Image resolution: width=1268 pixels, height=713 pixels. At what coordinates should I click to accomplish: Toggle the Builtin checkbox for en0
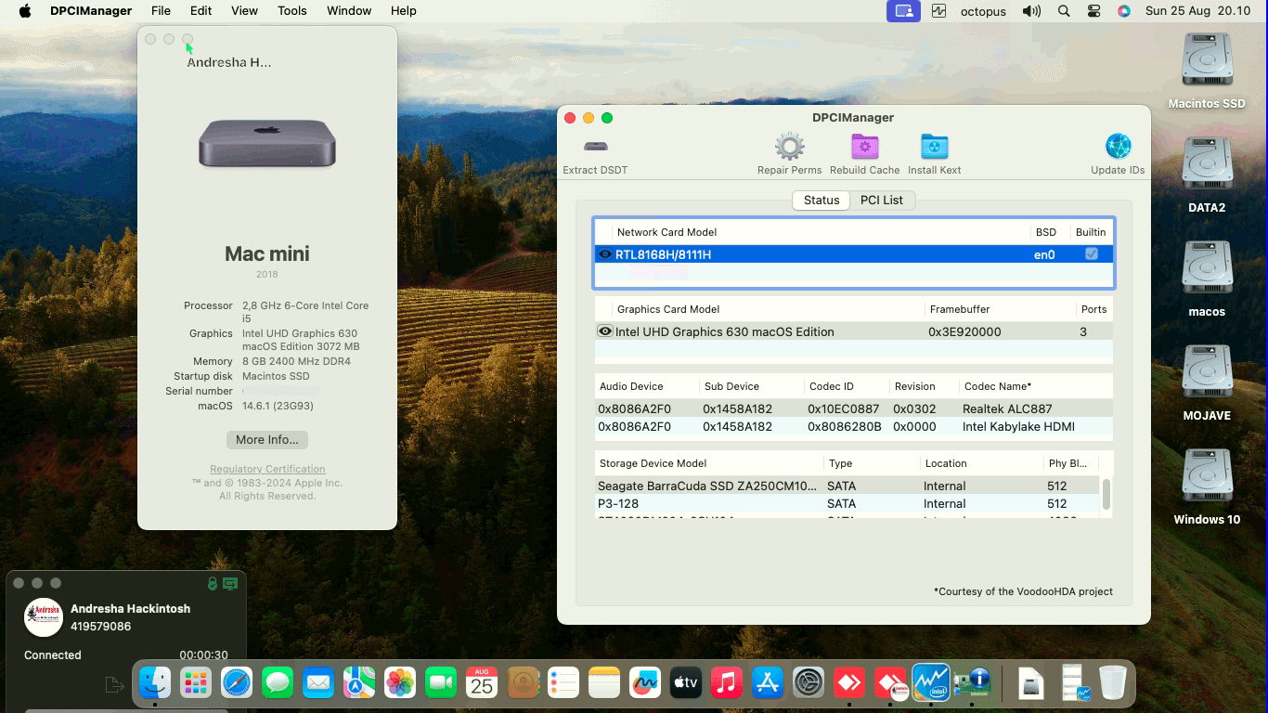(1092, 254)
